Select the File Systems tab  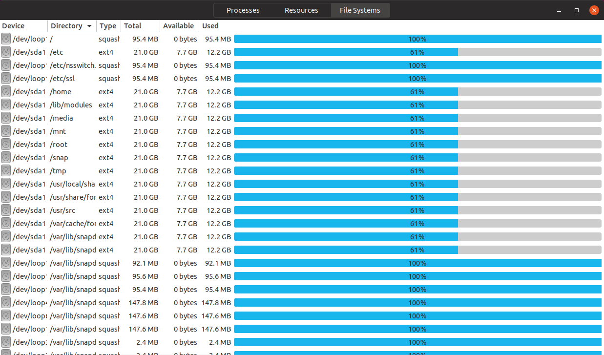[x=360, y=10]
